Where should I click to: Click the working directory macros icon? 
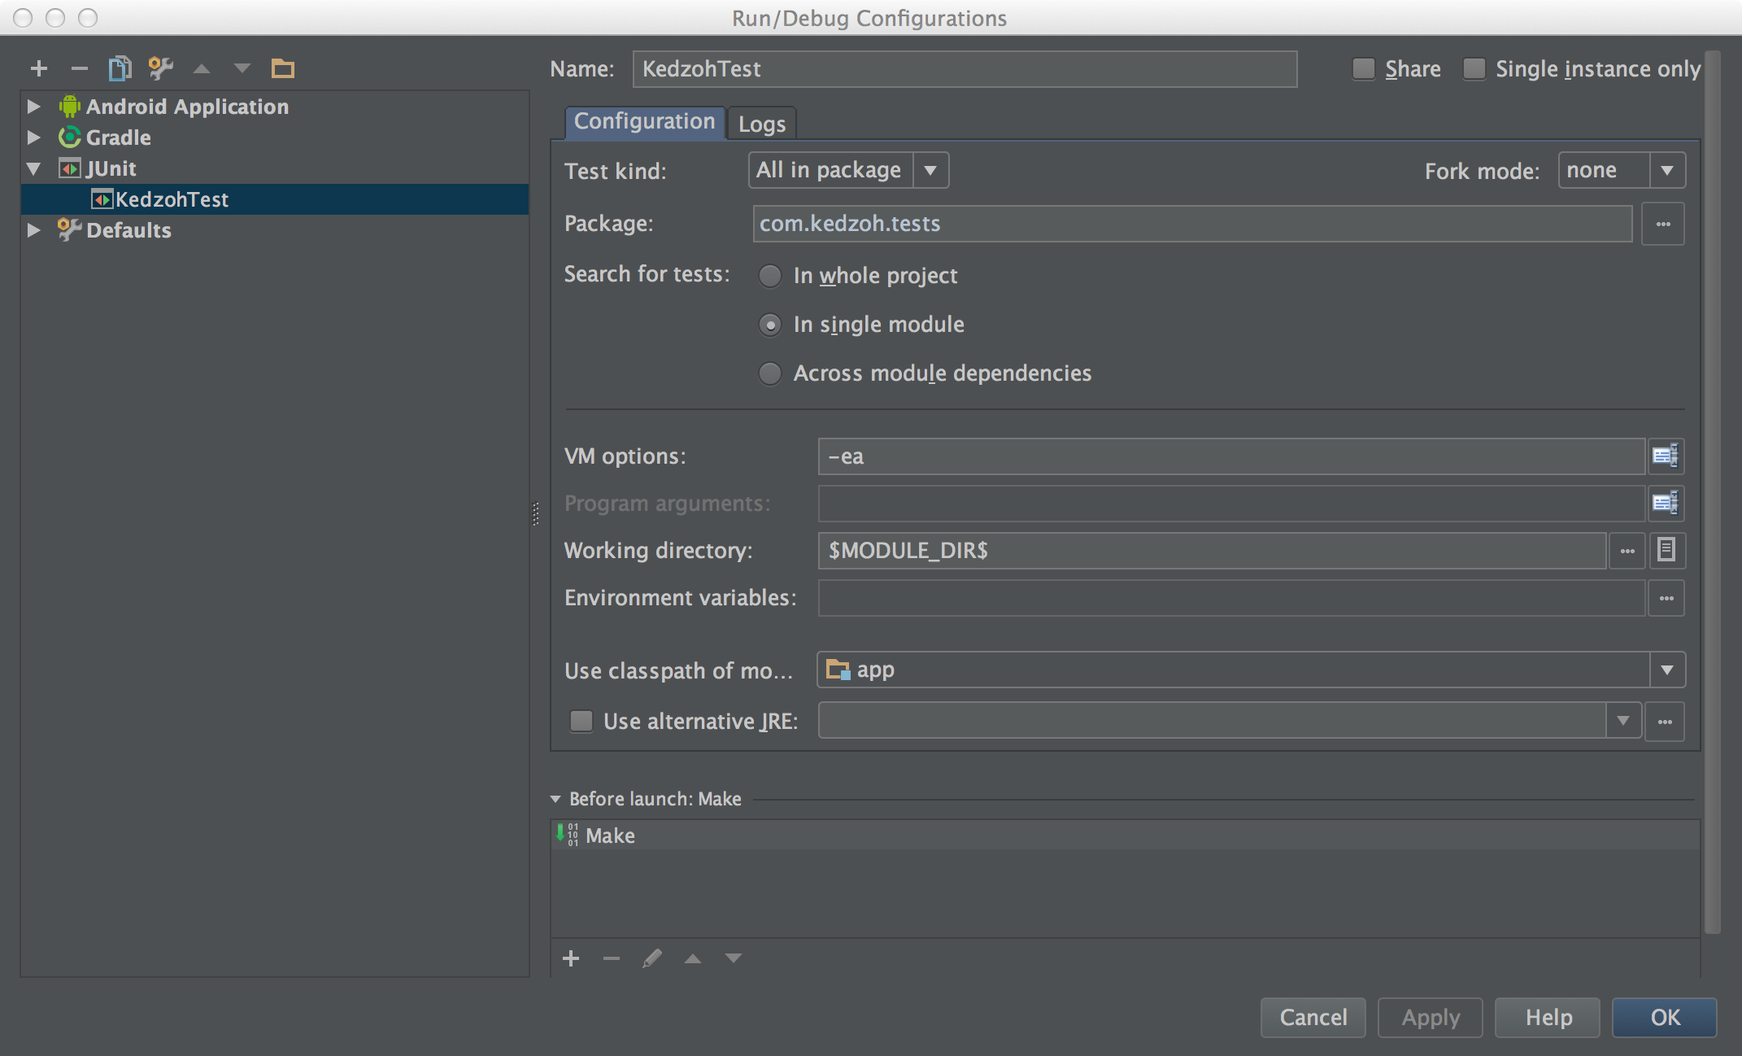coord(1666,551)
